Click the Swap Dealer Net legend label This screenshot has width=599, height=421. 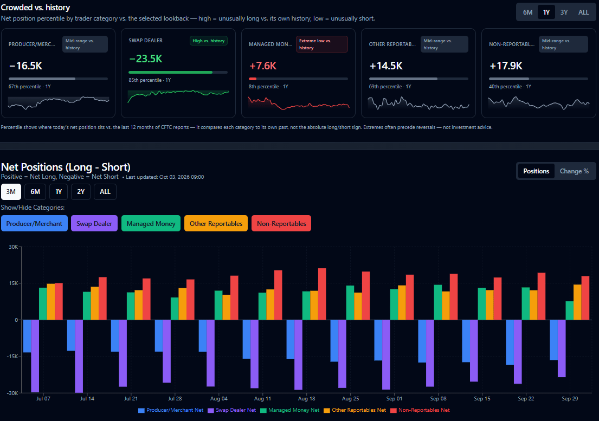[236, 410]
